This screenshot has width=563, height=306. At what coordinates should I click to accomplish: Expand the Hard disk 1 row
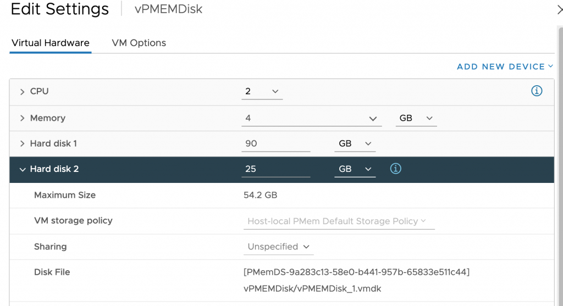point(23,144)
